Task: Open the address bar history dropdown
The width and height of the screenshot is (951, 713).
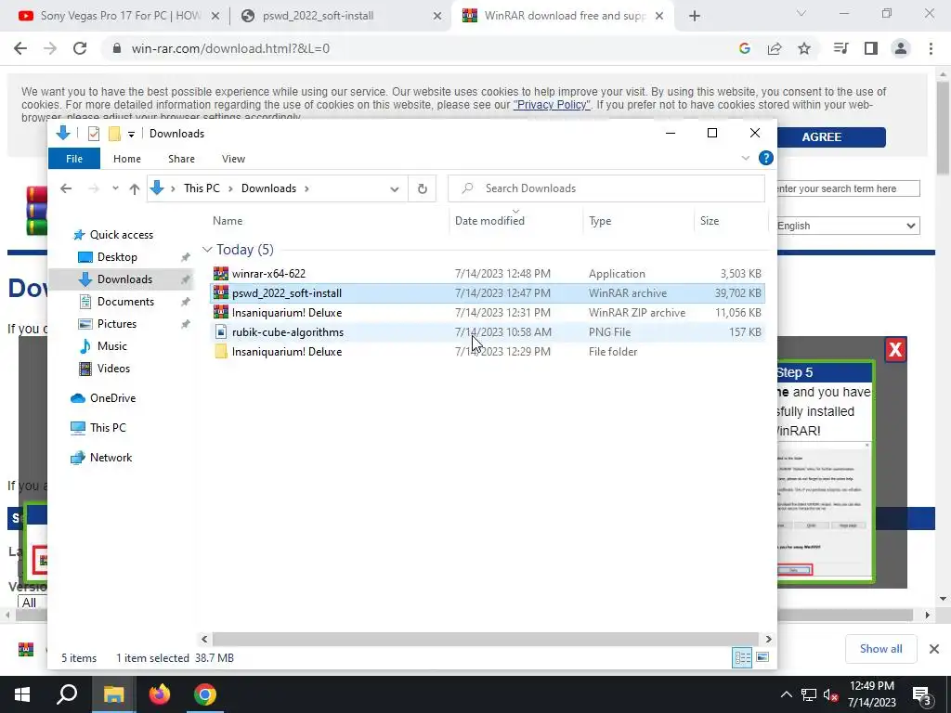Action: [x=394, y=188]
